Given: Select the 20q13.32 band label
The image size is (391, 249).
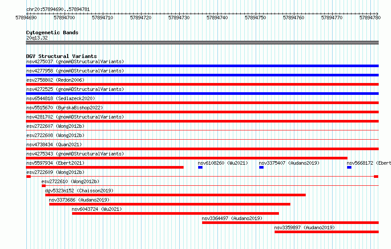Looking at the screenshot, I should 37,38.
